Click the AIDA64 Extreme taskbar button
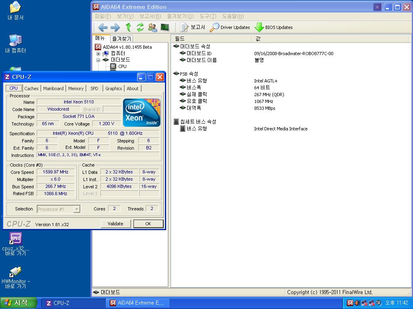Viewport: 413px width, 309px height. coord(138,303)
